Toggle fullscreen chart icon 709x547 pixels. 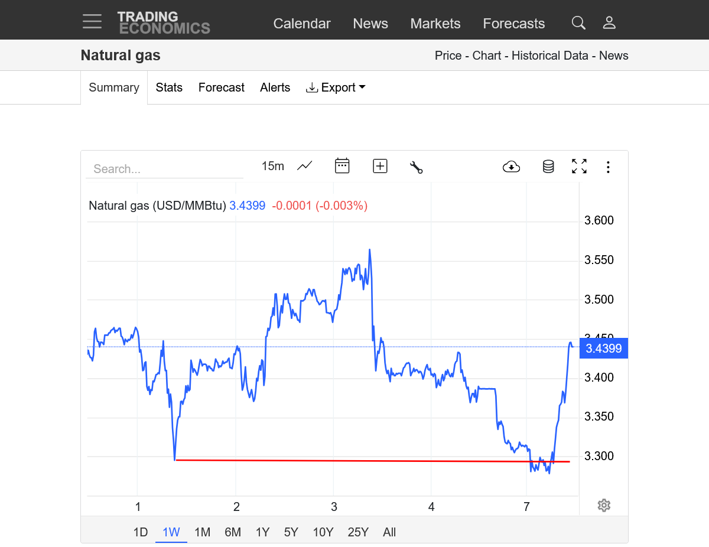[x=579, y=166]
